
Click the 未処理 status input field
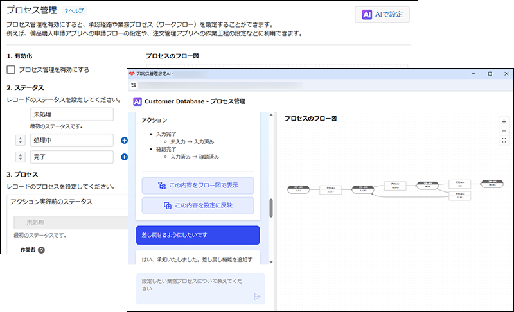[72, 114]
